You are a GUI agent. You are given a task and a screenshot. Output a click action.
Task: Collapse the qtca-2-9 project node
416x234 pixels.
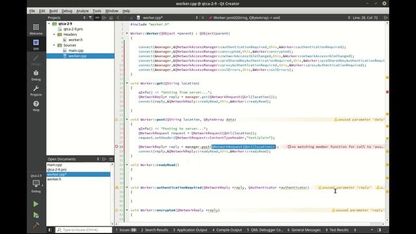[x=49, y=23]
